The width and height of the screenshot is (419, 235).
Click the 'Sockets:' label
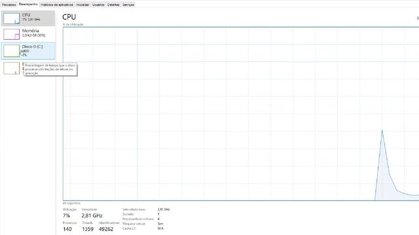click(x=128, y=214)
